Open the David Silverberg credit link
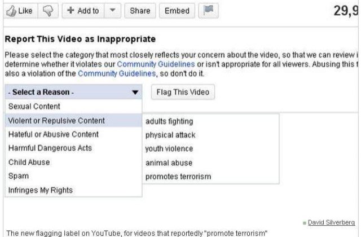Screen dimensions: 361x237 point(331,222)
